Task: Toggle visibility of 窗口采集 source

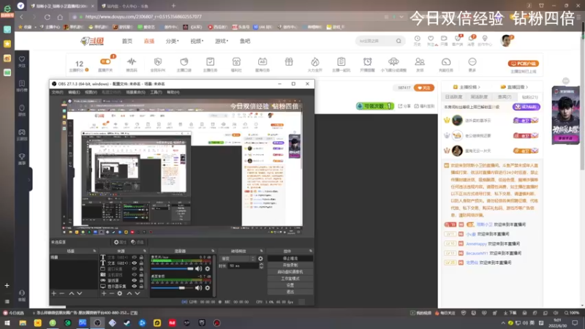Action: (x=134, y=268)
